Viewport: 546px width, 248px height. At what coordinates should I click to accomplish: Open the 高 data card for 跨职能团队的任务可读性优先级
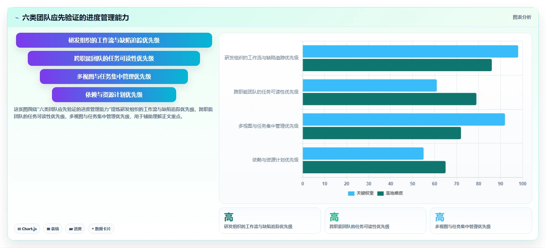click(376, 221)
